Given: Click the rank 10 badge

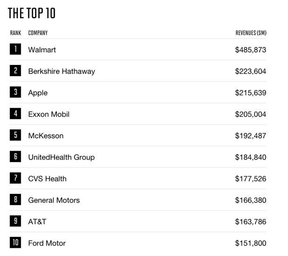Looking at the screenshot, I should pyautogui.click(x=15, y=243).
